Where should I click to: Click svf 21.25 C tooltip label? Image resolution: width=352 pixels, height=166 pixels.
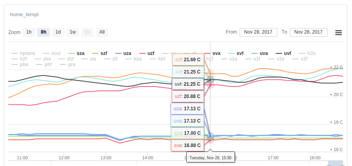coord(188,72)
